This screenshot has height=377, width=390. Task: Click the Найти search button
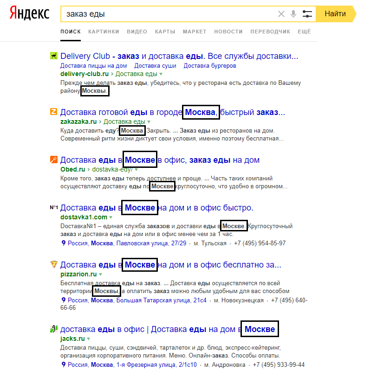click(x=335, y=13)
